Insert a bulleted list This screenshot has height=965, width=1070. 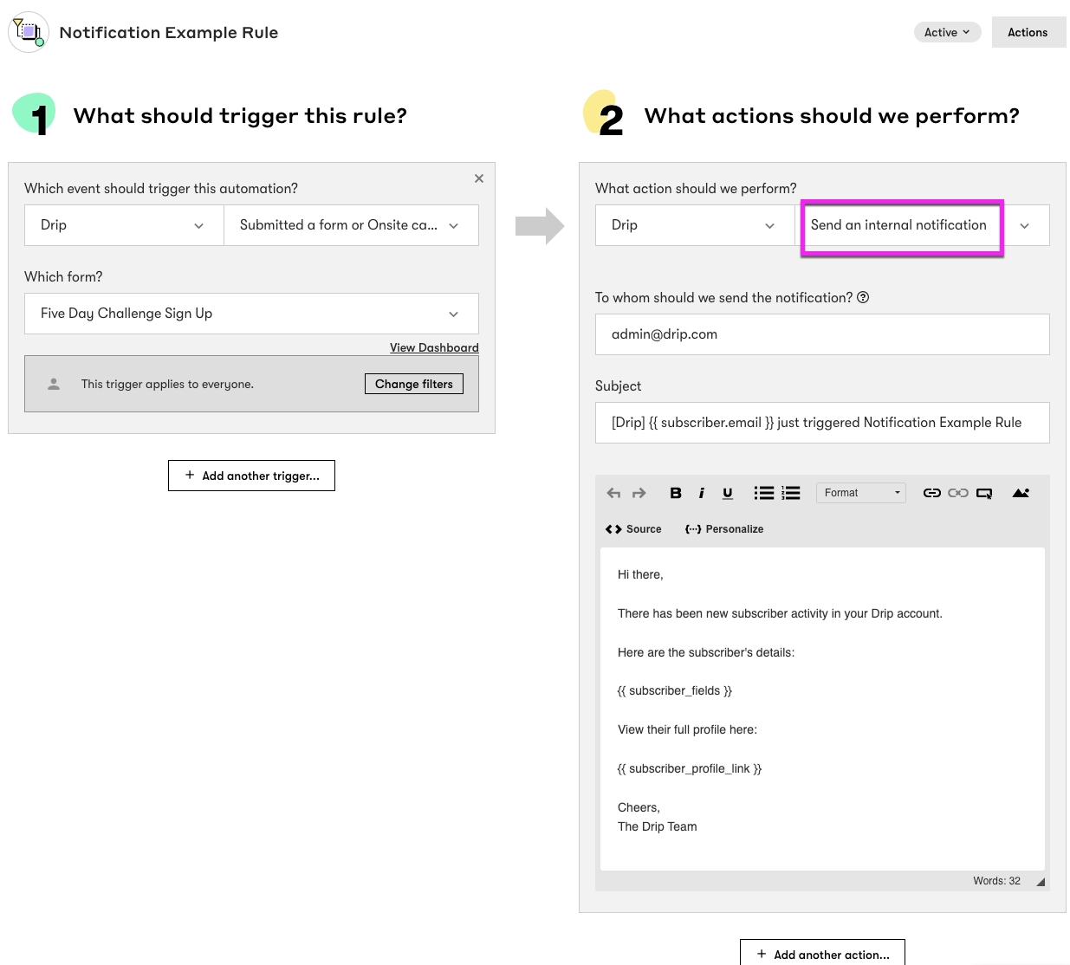[x=763, y=493]
